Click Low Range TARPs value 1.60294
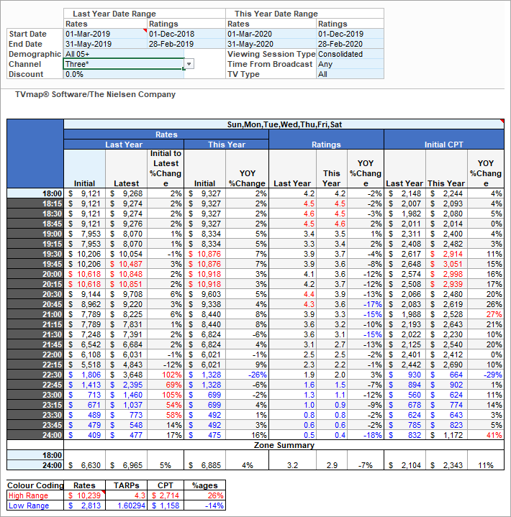Viewport: 511px width, 517px height. click(x=126, y=505)
